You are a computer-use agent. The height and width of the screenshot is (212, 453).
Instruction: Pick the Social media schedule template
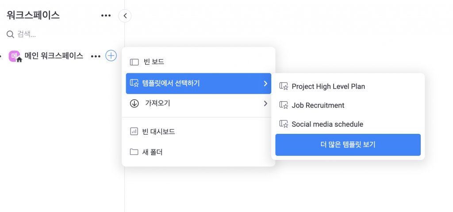click(348, 124)
